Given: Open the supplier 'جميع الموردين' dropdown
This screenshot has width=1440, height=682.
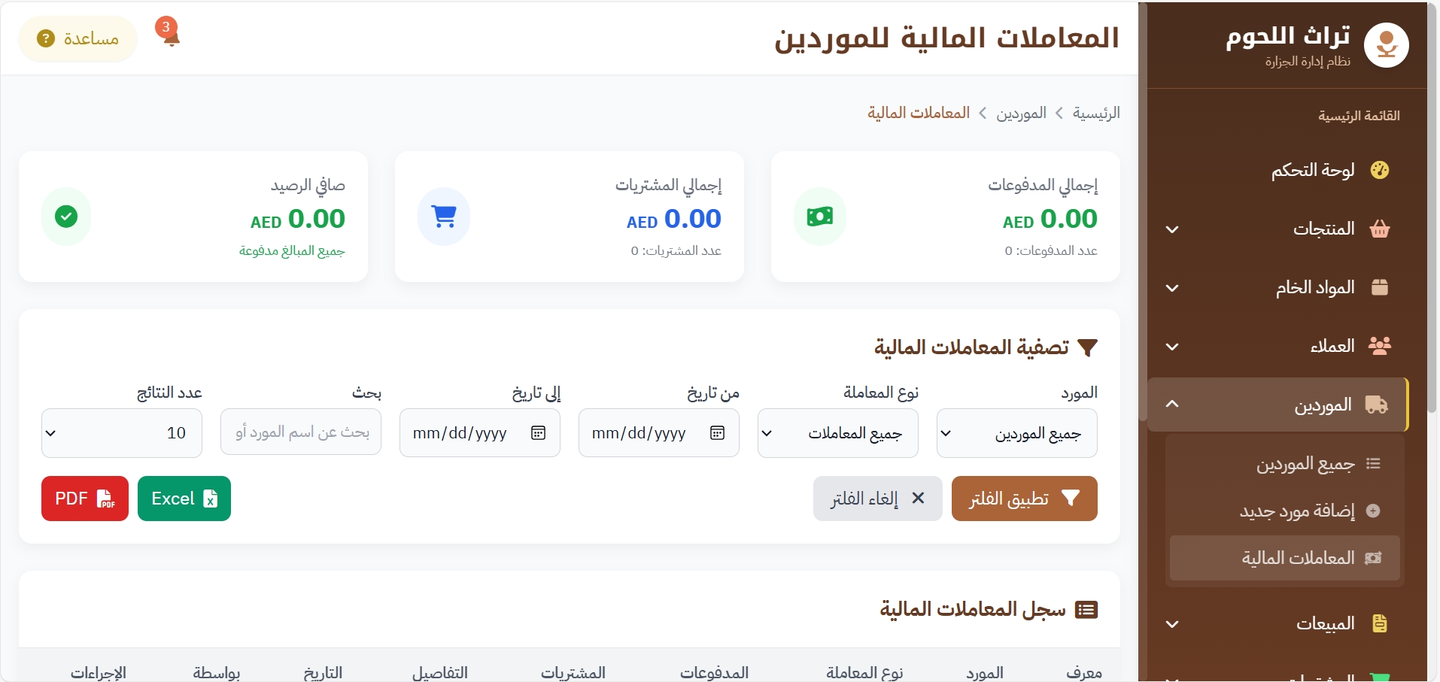Looking at the screenshot, I should (1016, 433).
